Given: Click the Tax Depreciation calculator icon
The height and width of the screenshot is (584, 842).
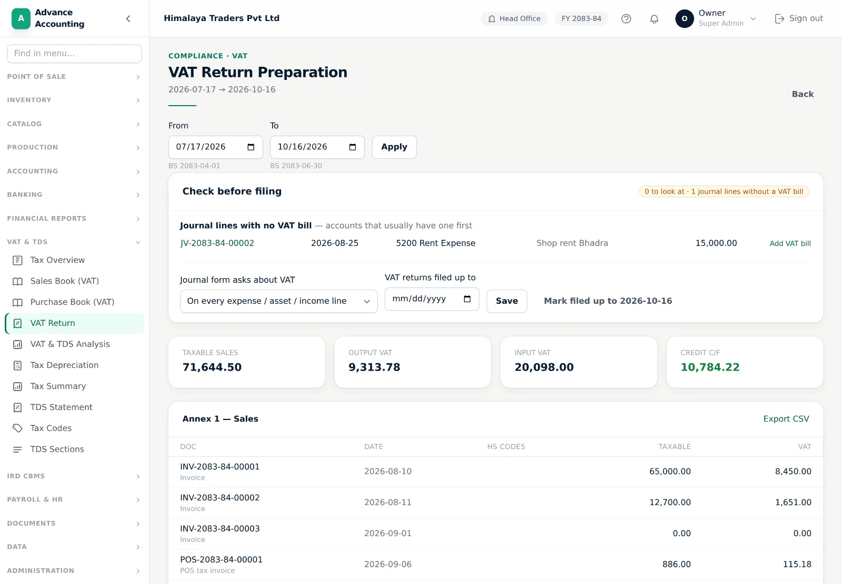Looking at the screenshot, I should click(x=18, y=365).
